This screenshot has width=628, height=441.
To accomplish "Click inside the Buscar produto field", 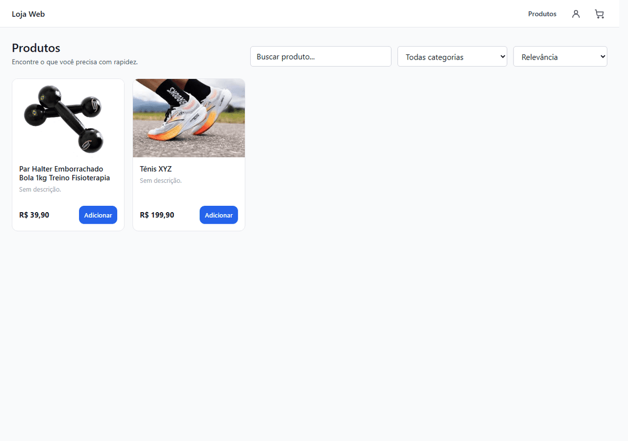I will pyautogui.click(x=320, y=56).
